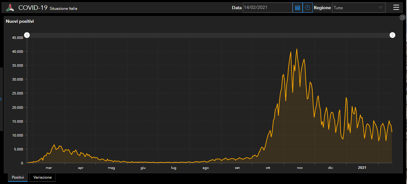Select the Positivi tab
The width and height of the screenshot is (407, 184).
click(x=18, y=177)
